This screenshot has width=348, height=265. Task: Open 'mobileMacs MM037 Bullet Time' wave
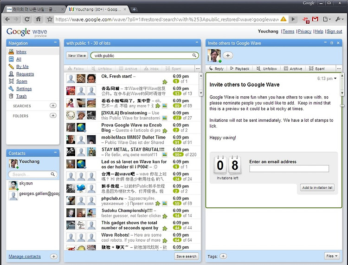point(132,139)
